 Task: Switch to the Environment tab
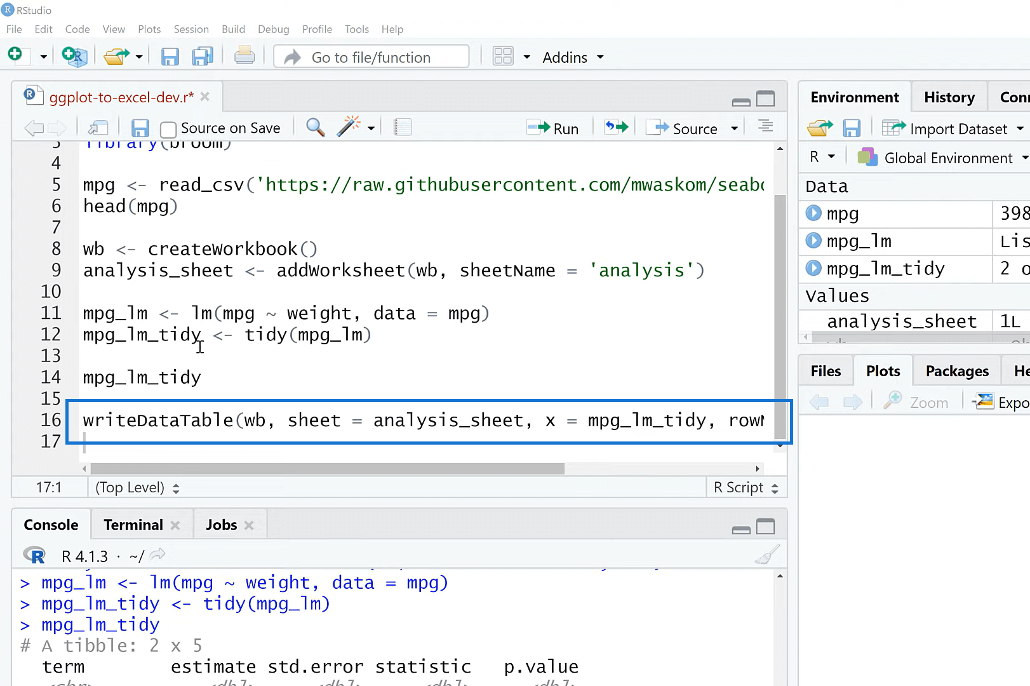(x=855, y=97)
